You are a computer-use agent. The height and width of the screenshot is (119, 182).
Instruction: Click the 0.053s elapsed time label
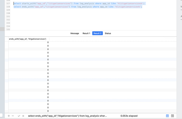point(129,116)
